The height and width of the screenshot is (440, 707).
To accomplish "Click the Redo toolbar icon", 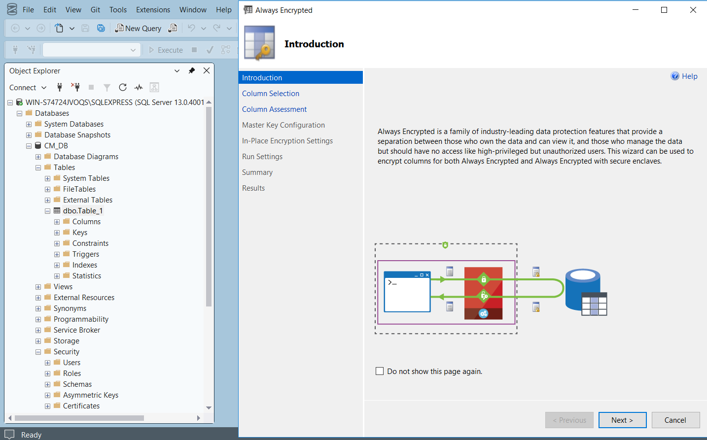I will 217,28.
